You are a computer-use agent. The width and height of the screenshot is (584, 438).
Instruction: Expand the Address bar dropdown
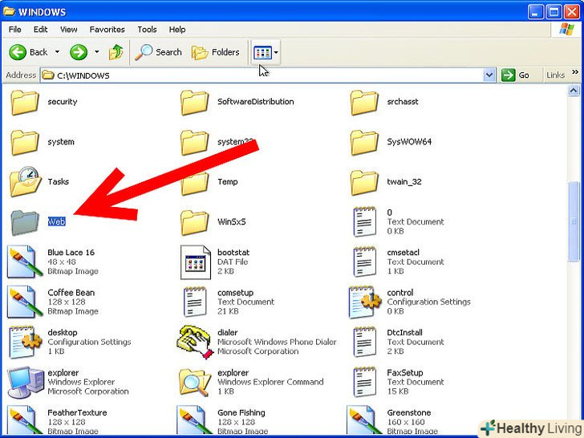coord(489,75)
